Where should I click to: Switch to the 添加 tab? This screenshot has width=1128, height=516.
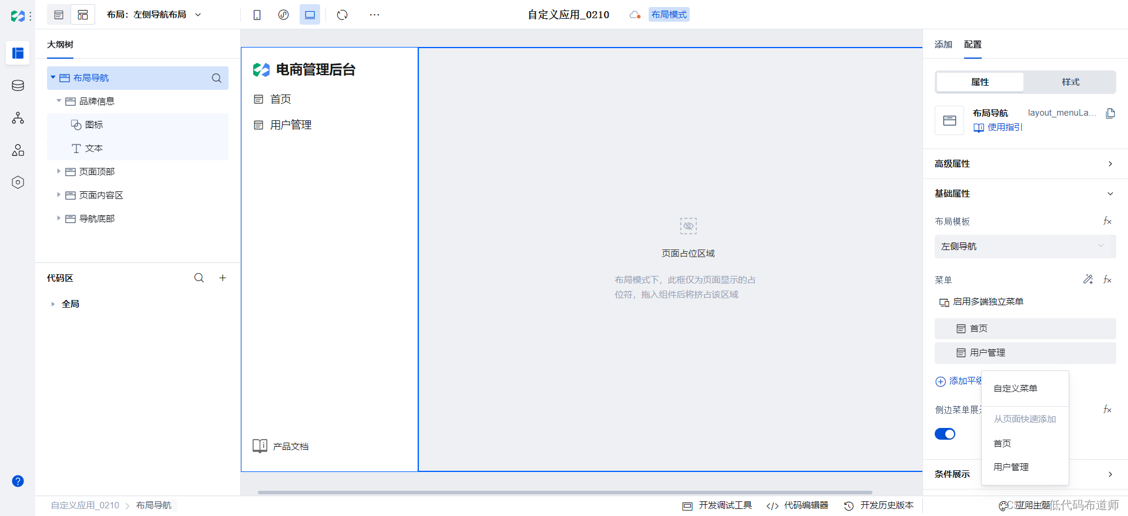coord(944,45)
